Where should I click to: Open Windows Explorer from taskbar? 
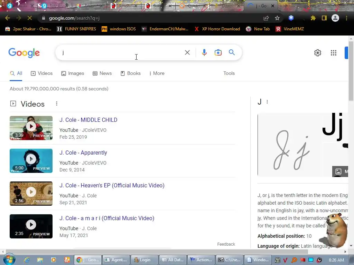pyautogui.click(x=40, y=260)
